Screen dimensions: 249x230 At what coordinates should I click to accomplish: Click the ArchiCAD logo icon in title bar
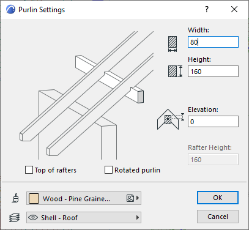pyautogui.click(x=10, y=10)
